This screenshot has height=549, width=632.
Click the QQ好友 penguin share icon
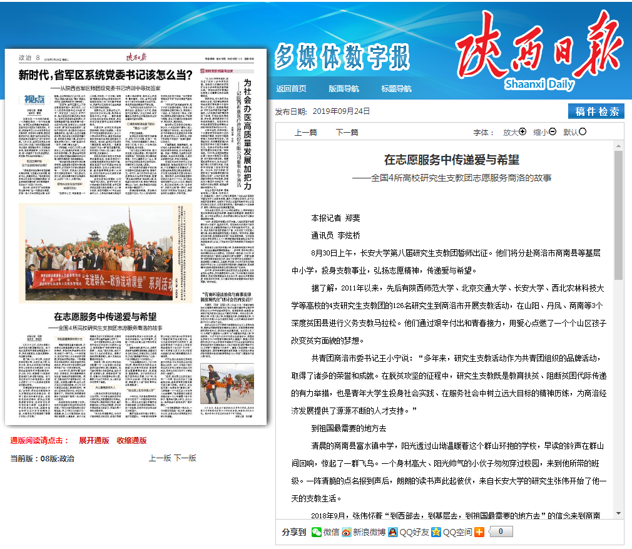[392, 532]
